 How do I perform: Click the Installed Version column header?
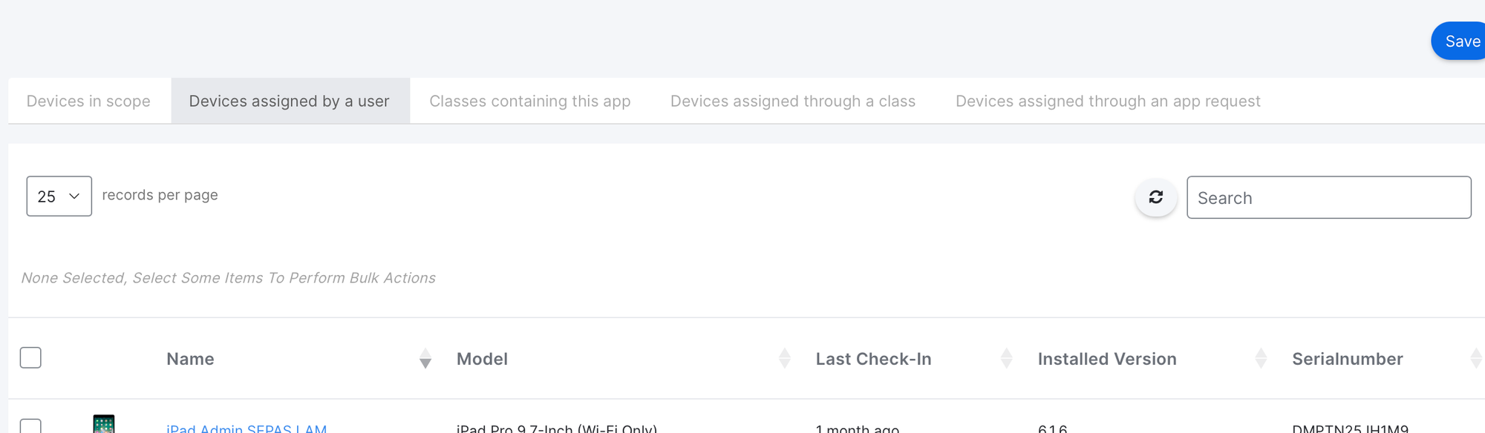click(x=1106, y=360)
